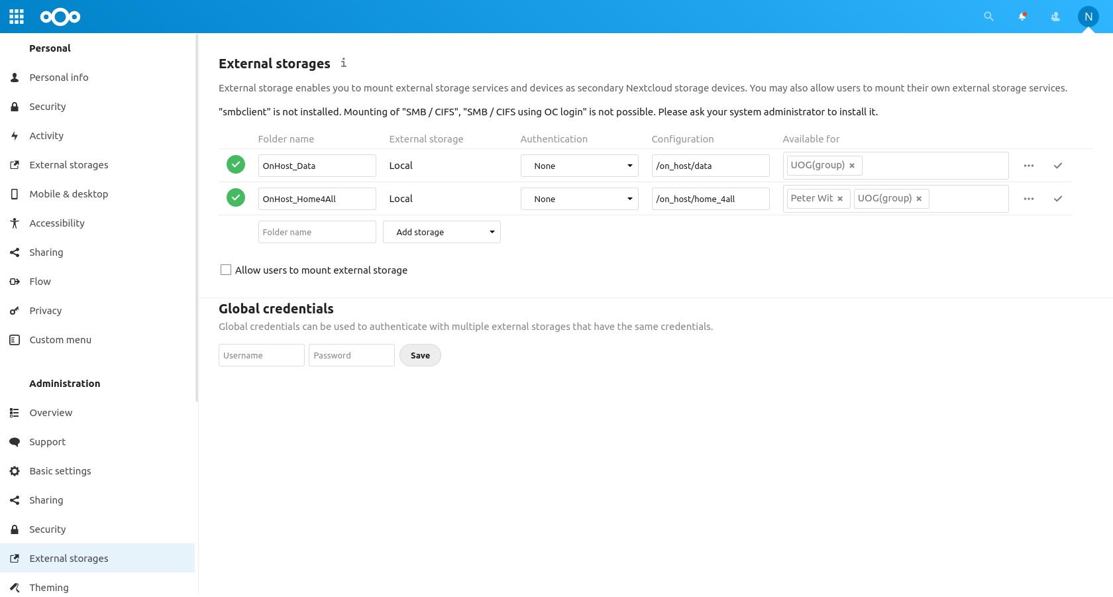The image size is (1113, 597).
Task: Open the Nextcloud logo home link
Action: (60, 17)
